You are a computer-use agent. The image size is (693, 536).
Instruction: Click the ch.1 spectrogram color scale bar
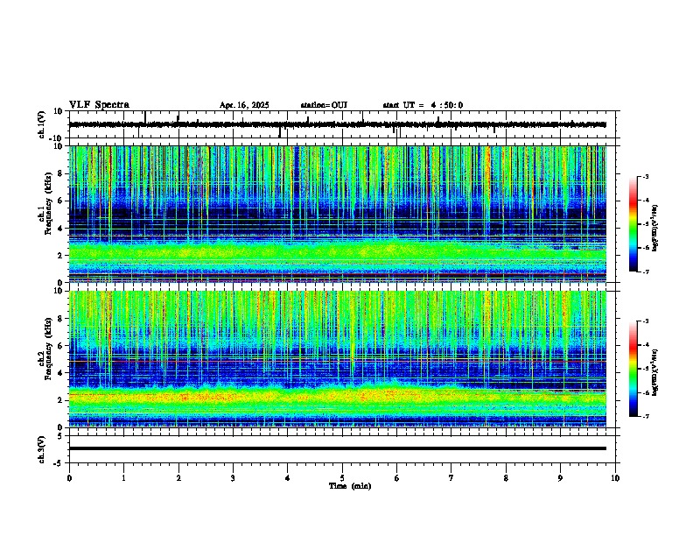coord(633,224)
